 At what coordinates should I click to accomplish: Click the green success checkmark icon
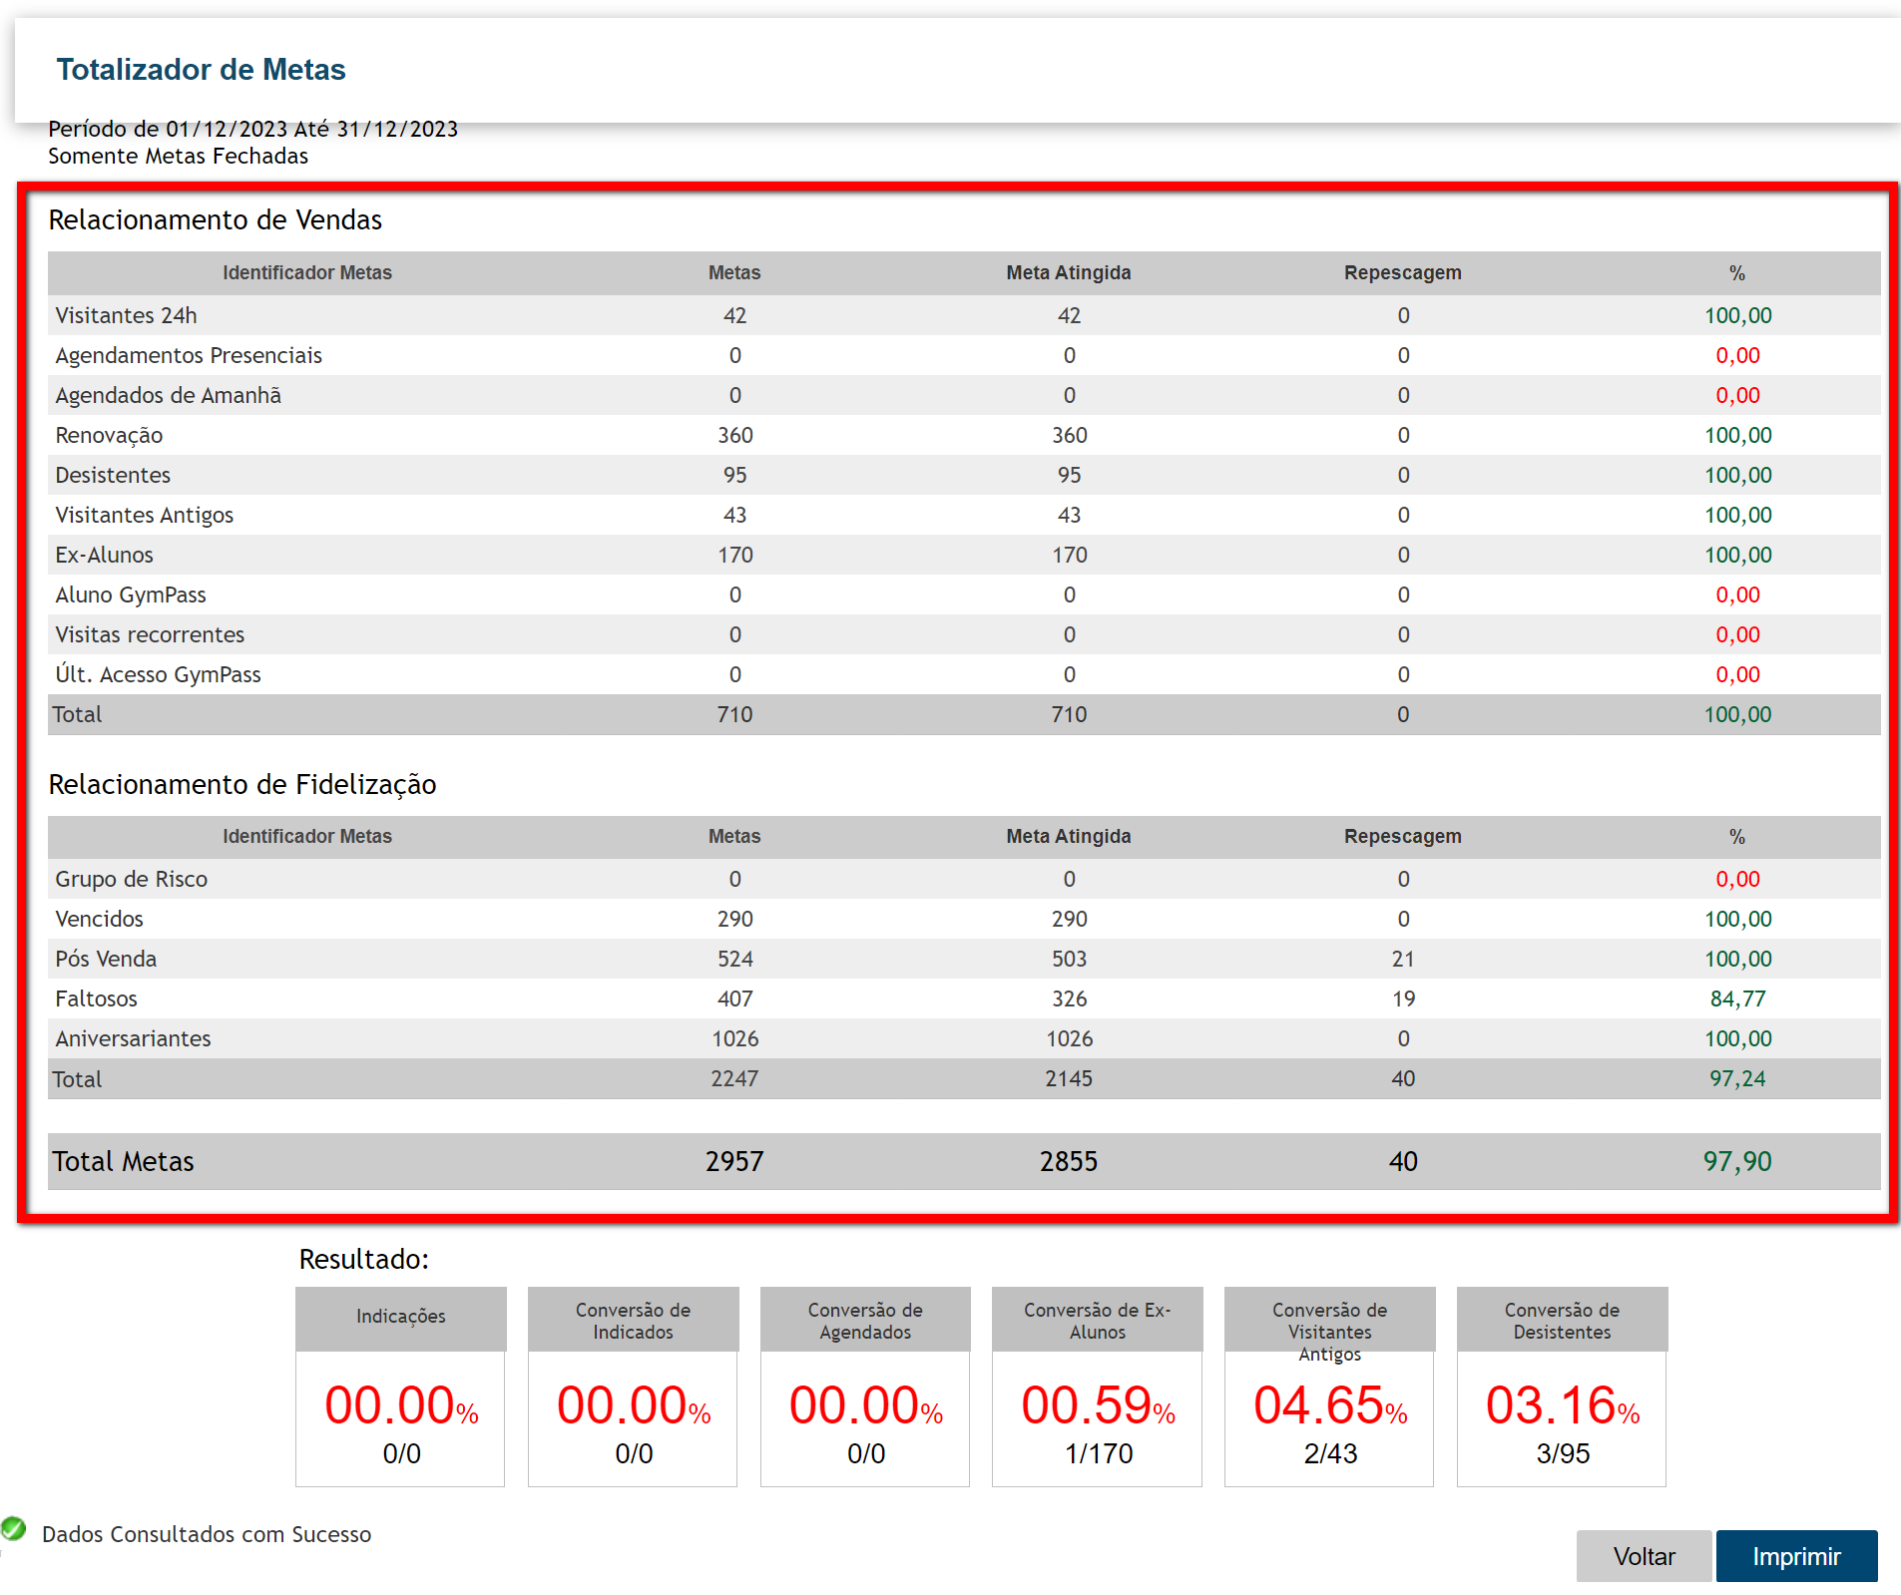point(14,1528)
